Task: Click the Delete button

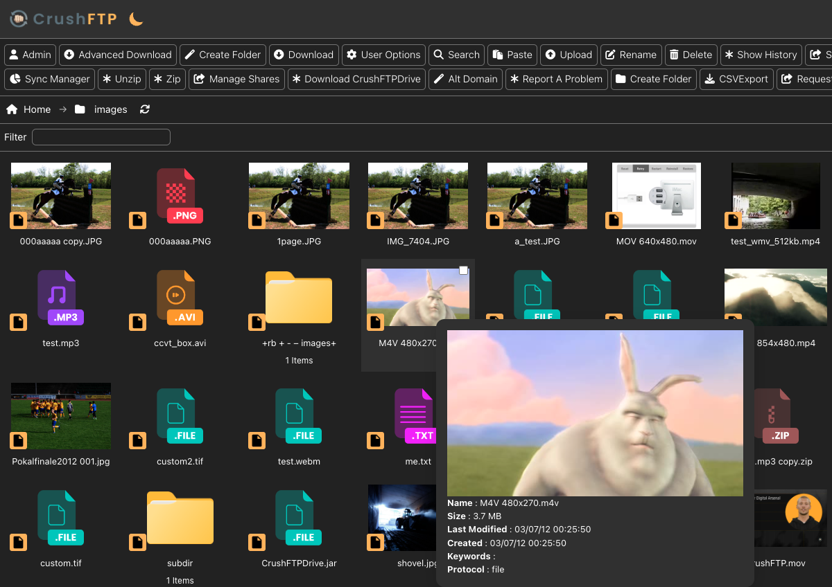Action: coord(691,55)
